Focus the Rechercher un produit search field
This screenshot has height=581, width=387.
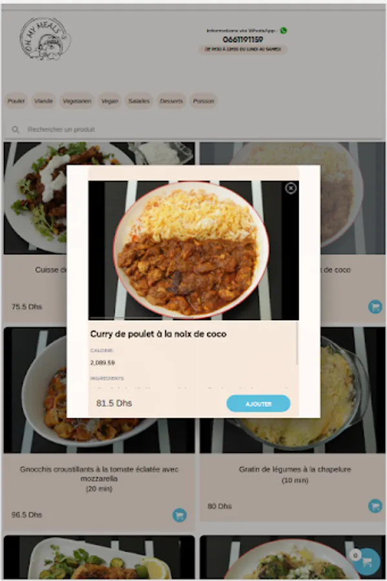click(x=193, y=129)
